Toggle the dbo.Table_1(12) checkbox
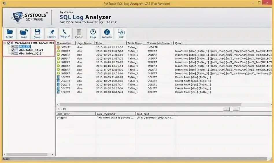Image resolution: width=274 pixels, height=163 pixels. [x=13, y=50]
